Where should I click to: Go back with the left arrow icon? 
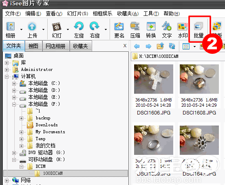pos(137,46)
